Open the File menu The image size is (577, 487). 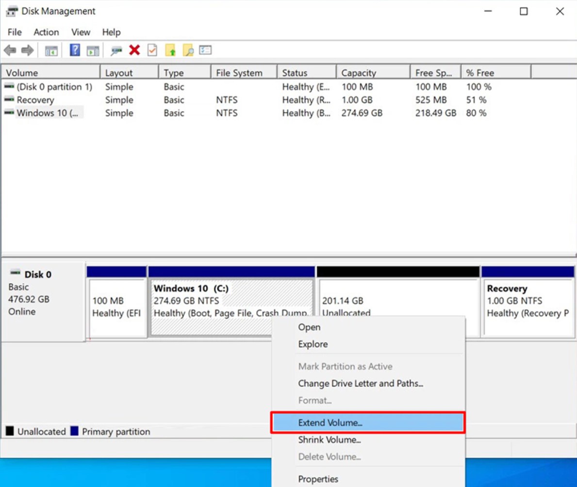pos(14,32)
